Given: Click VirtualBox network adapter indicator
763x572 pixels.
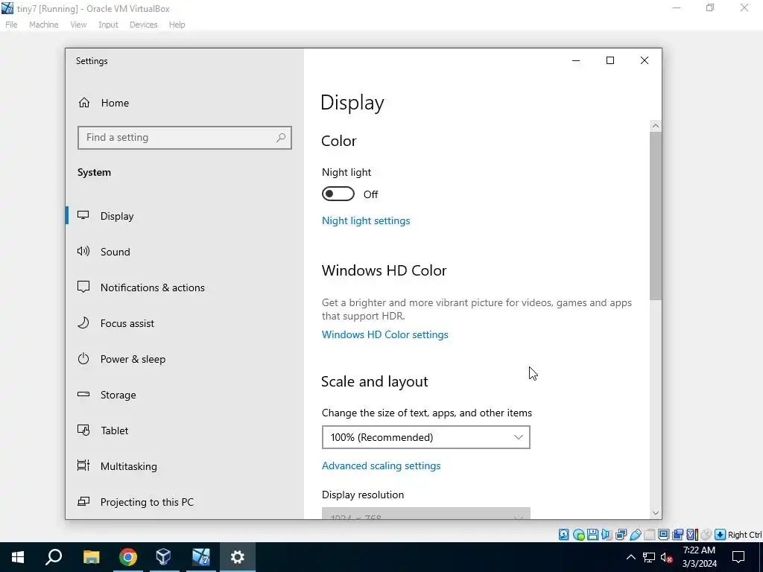Looking at the screenshot, I should click(621, 535).
